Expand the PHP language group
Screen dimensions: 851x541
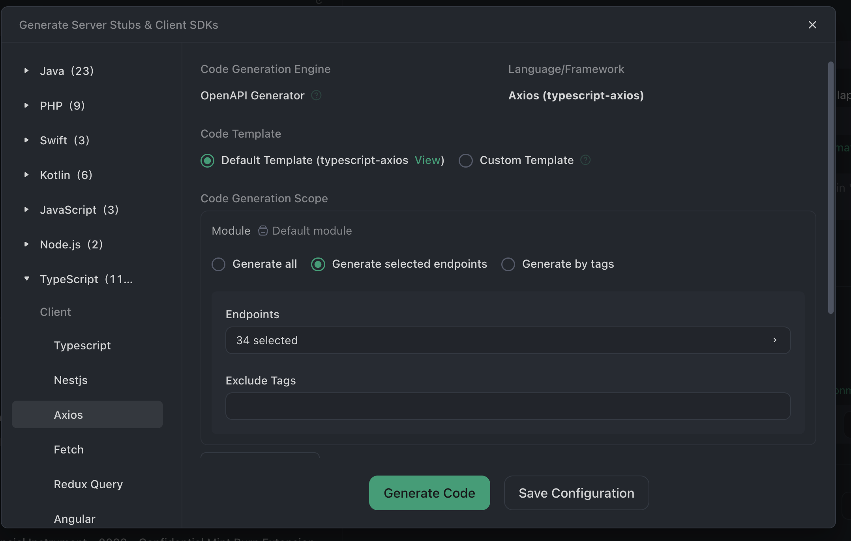point(26,106)
